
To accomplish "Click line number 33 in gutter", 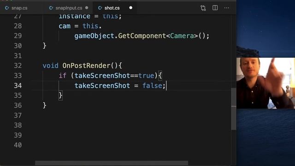I will point(18,76).
